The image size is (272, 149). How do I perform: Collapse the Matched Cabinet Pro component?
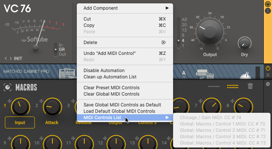point(268,75)
